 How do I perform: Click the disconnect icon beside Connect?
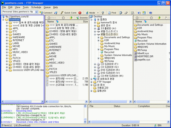click(x=56, y=13)
